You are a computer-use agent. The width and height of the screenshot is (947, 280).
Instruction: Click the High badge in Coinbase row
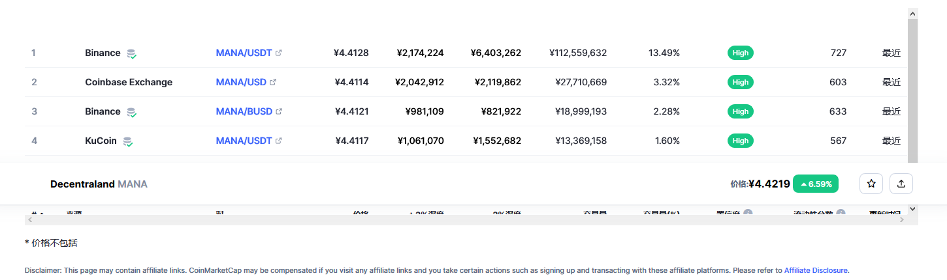pos(741,82)
